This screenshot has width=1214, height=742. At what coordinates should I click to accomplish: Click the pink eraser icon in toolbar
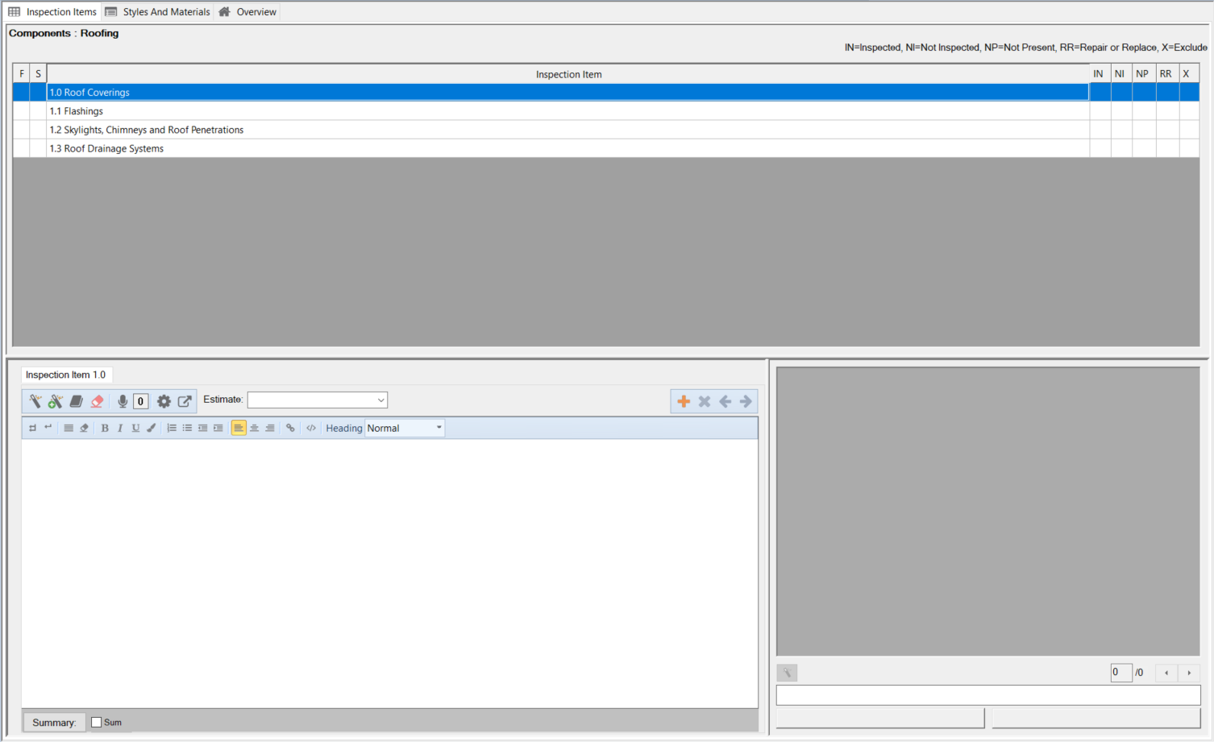pyautogui.click(x=98, y=401)
